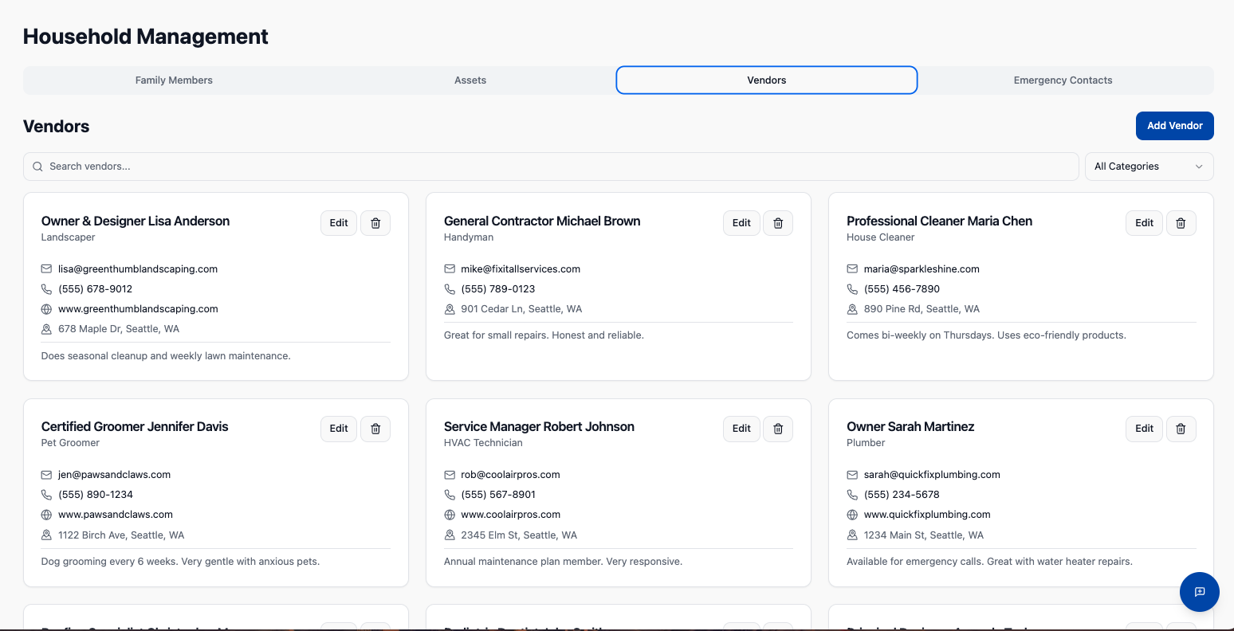Click the House Cleaner subtitle

click(x=880, y=237)
